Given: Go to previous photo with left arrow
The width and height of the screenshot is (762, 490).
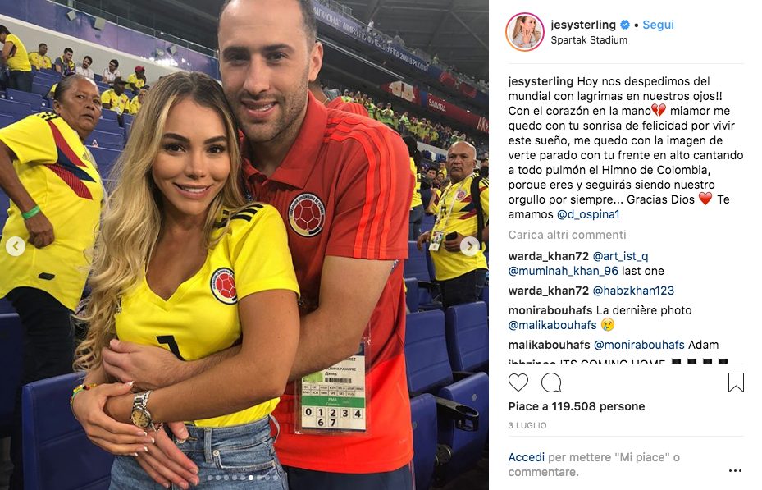Looking at the screenshot, I should coord(16,246).
